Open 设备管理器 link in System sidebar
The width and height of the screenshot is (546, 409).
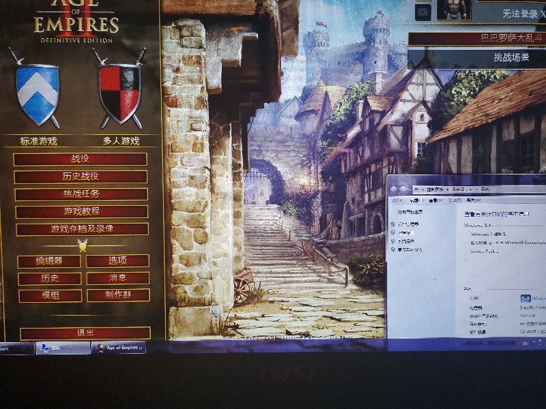[x=408, y=224]
